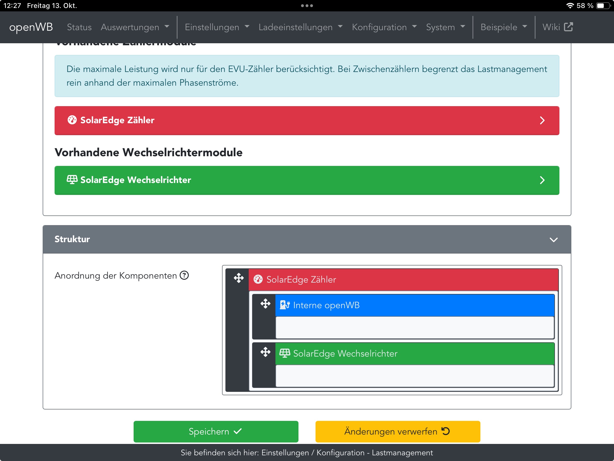The width and height of the screenshot is (614, 461).
Task: Click charging station icon on Interne openWB
Action: point(285,305)
